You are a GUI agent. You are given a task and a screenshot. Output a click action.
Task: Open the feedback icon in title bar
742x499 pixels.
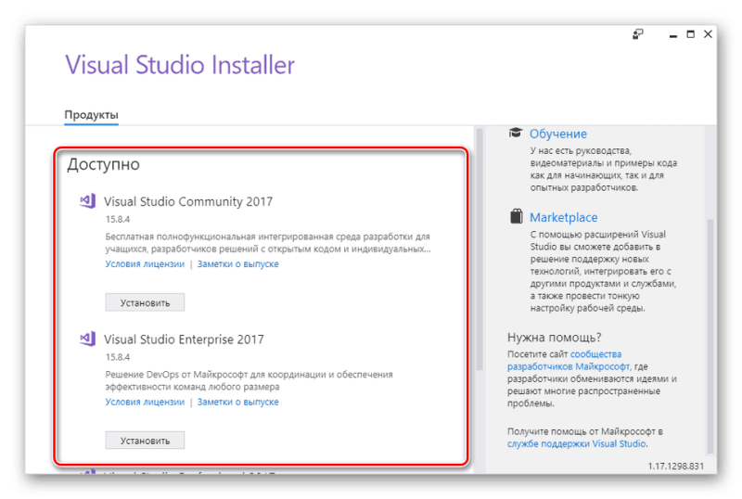pyautogui.click(x=638, y=34)
